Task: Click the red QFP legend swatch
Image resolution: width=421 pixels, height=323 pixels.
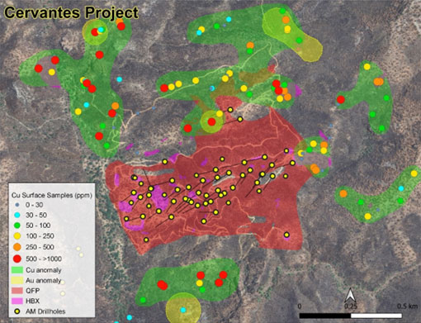Action: click(17, 291)
